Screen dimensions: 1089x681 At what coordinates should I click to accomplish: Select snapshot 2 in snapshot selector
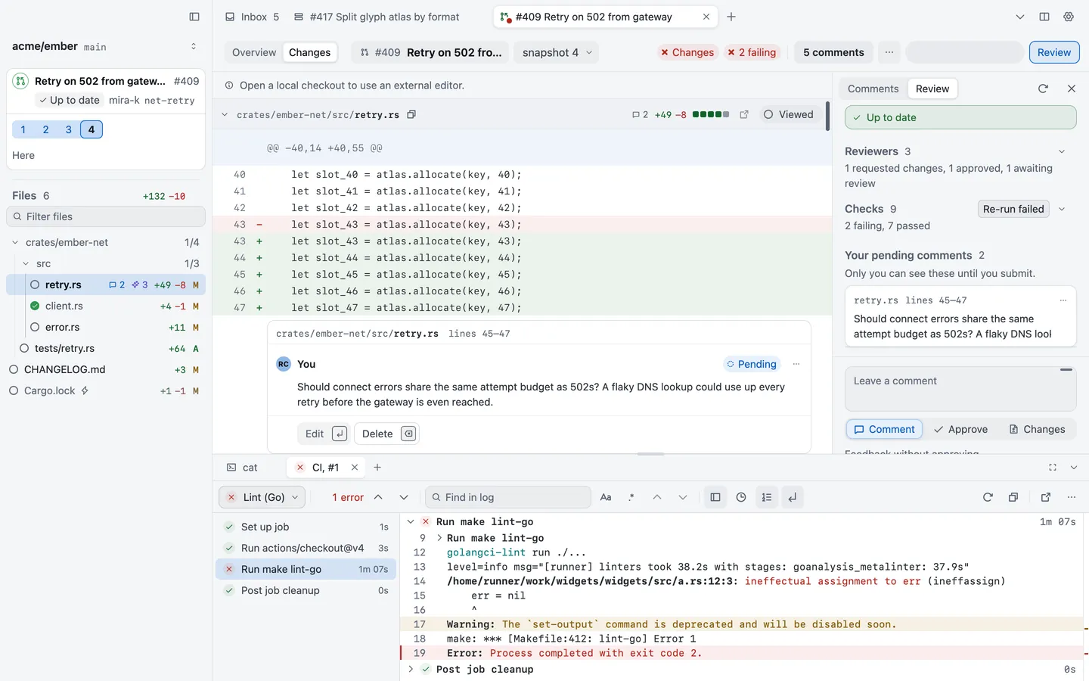click(45, 129)
